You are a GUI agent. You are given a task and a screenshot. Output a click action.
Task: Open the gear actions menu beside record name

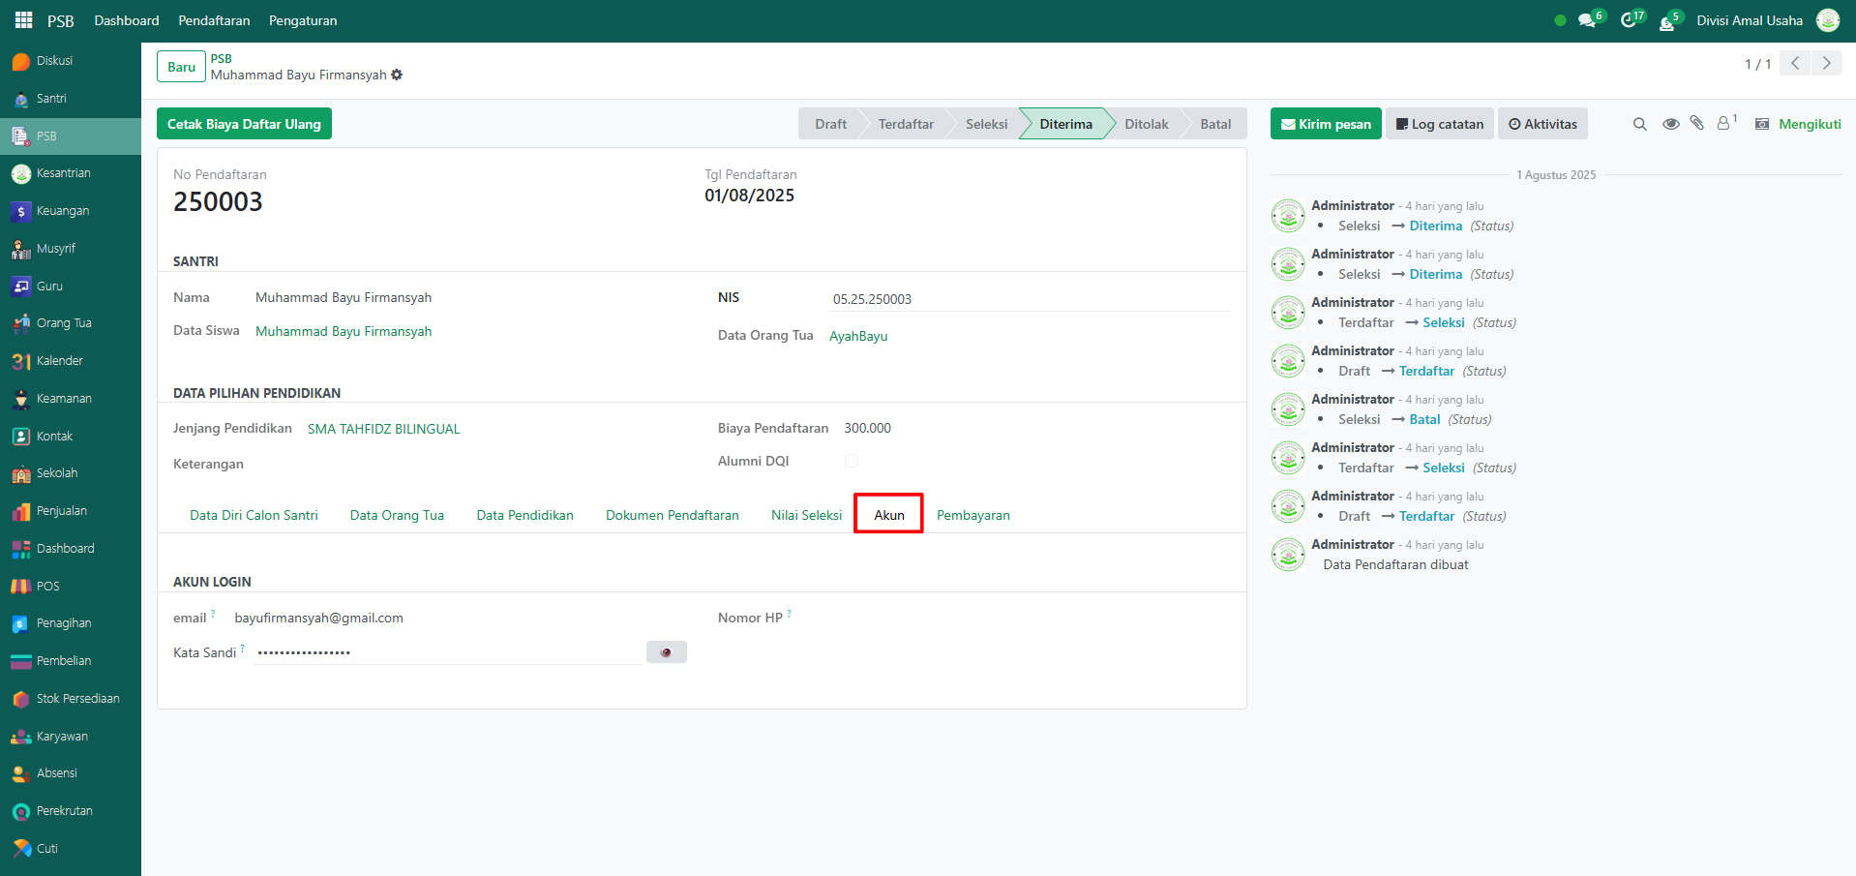click(397, 75)
